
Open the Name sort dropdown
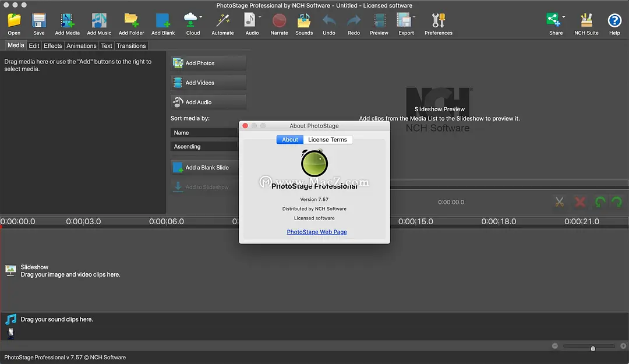click(x=204, y=132)
